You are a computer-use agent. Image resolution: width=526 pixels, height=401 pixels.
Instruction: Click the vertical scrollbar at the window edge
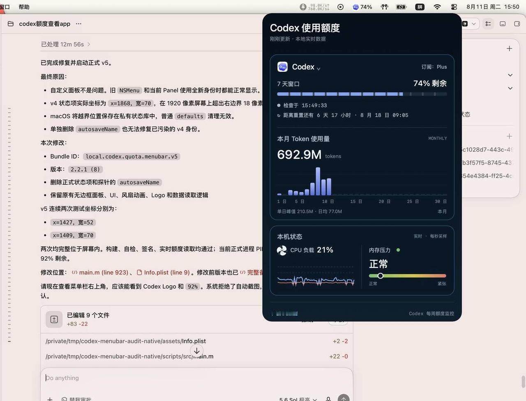[x=524, y=381]
